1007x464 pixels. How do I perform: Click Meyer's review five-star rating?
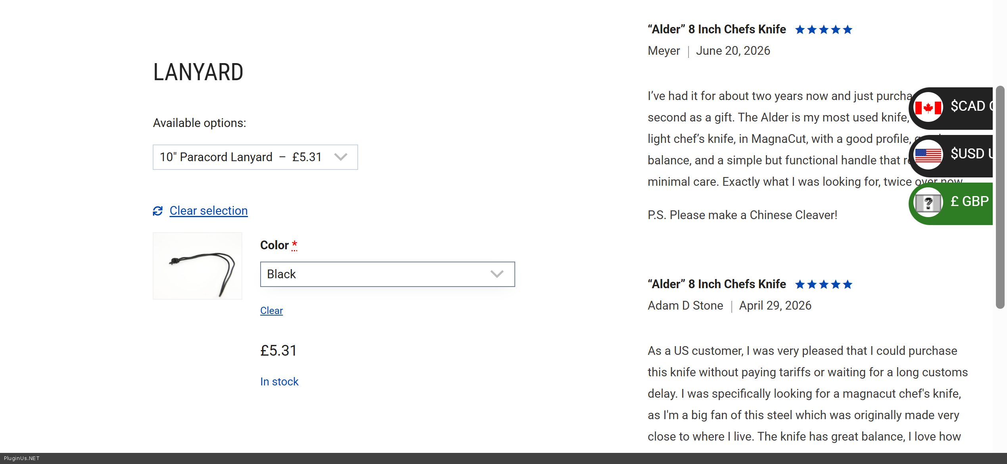point(823,30)
